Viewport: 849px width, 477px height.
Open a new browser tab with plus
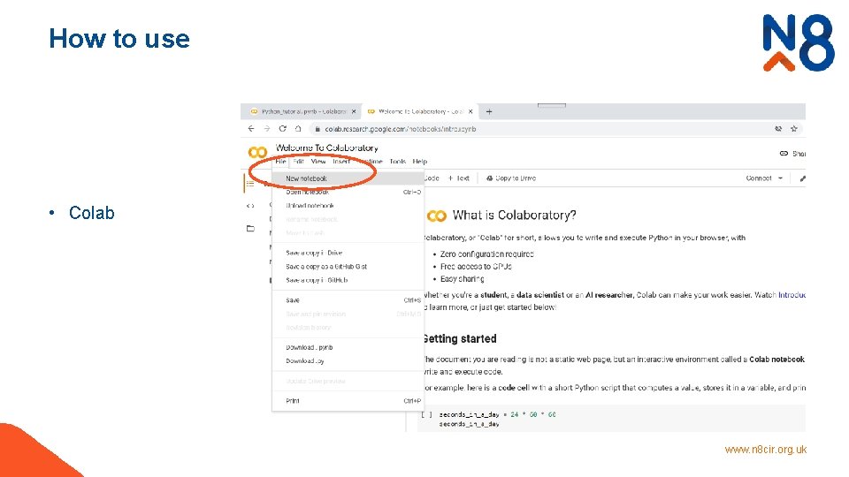[x=489, y=111]
